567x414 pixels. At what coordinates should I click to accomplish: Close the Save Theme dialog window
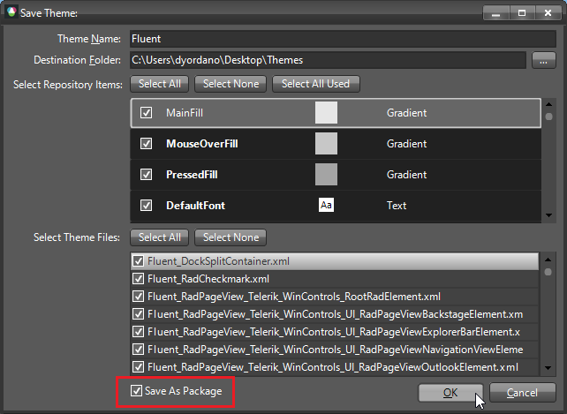(548, 13)
